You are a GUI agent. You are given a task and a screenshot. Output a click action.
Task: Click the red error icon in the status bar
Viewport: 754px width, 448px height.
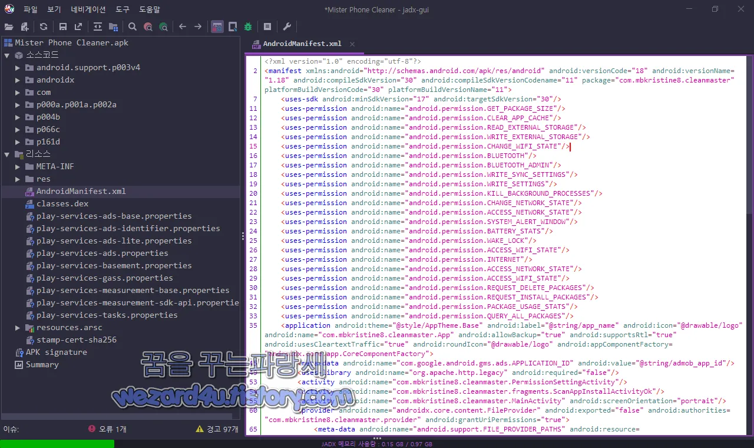(x=92, y=429)
